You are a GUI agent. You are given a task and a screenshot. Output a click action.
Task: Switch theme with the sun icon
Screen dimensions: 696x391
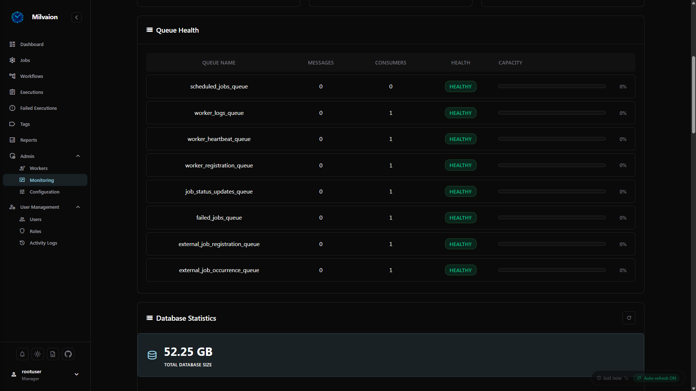pos(38,354)
